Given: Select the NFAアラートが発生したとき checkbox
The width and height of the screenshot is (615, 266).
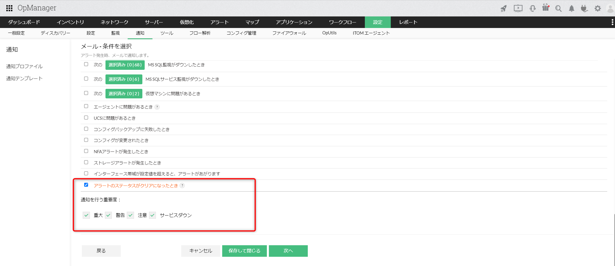Looking at the screenshot, I should pyautogui.click(x=86, y=151).
